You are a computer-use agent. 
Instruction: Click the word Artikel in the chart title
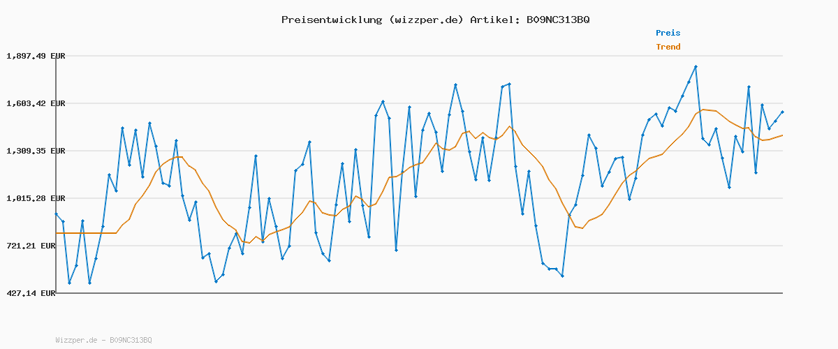pos(493,20)
